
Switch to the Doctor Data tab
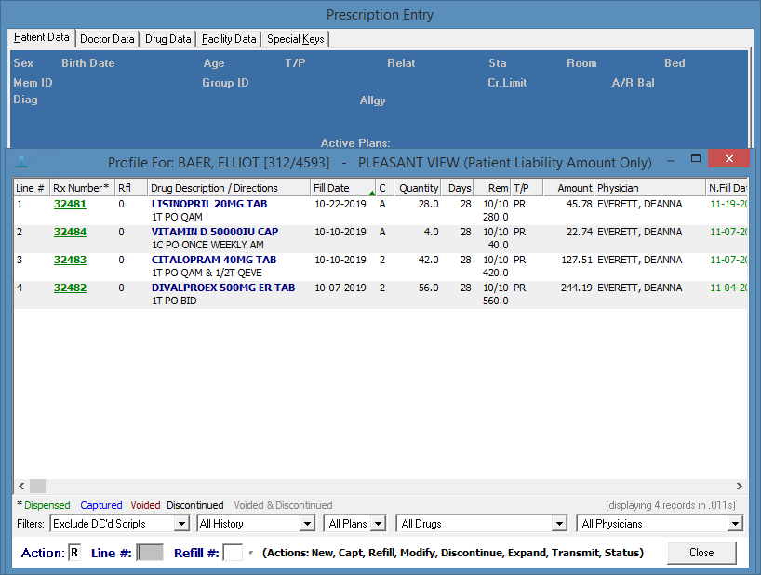point(107,39)
